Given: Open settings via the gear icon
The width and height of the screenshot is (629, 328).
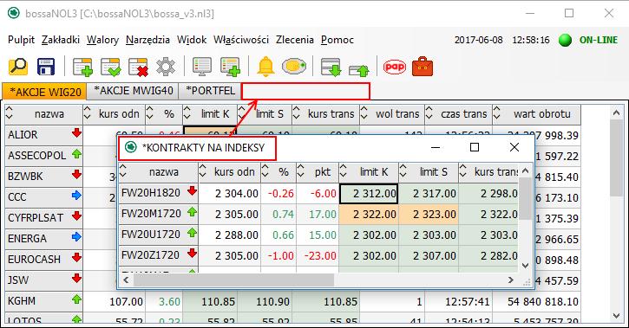Looking at the screenshot, I should point(166,67).
